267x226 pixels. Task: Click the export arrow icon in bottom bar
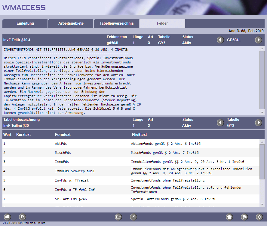118,217
